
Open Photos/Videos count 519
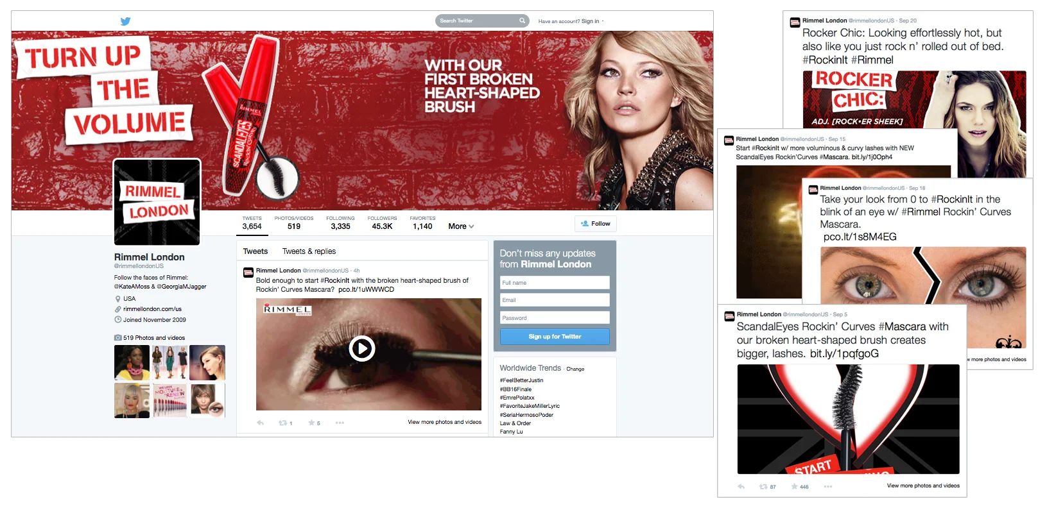(x=294, y=223)
